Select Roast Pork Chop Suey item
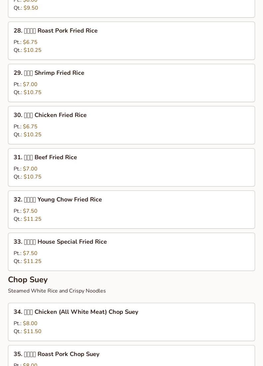This screenshot has height=366, width=263. (56, 354)
